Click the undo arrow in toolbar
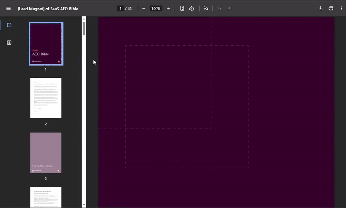This screenshot has width=346, height=208. pyautogui.click(x=219, y=9)
